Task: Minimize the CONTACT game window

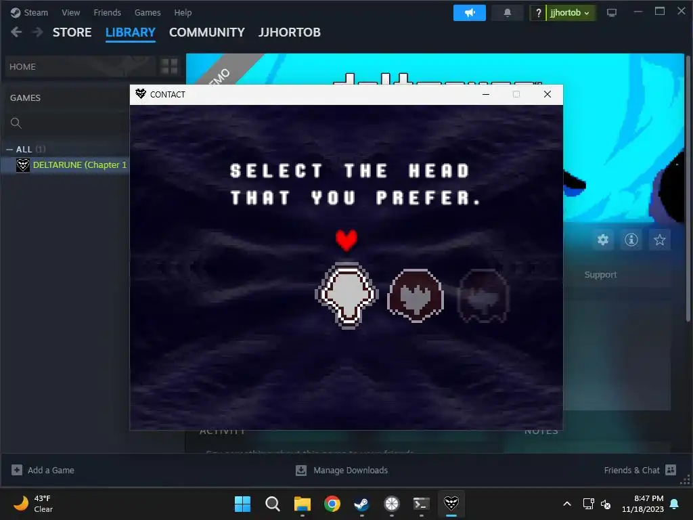Action: click(x=486, y=94)
